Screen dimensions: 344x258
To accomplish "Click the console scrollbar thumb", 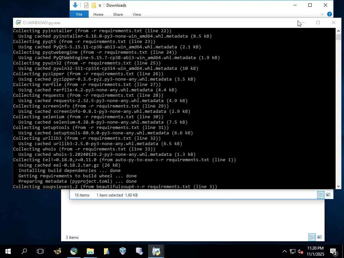I will 338,37.
